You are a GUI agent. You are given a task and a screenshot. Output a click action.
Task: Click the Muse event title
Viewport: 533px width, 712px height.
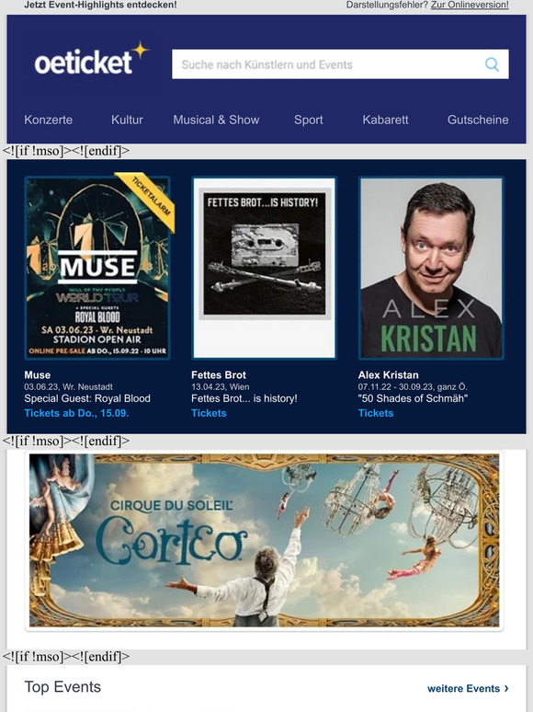coord(37,375)
